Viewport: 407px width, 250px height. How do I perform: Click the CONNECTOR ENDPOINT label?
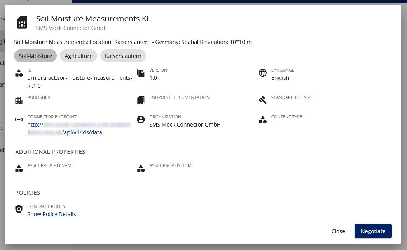[52, 117]
